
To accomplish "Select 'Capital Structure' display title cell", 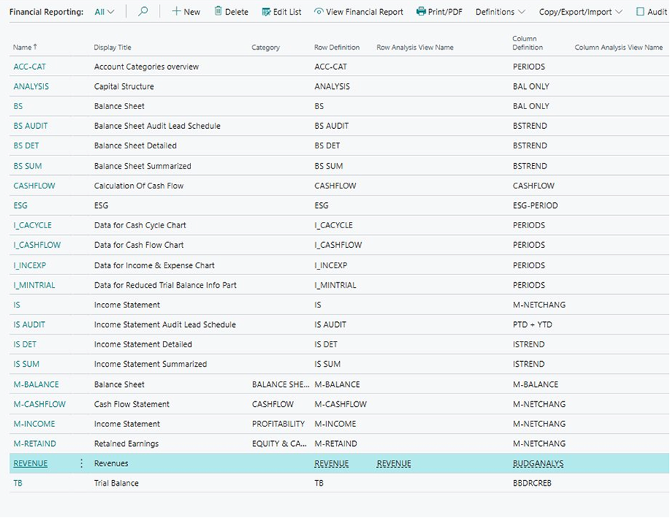I will coord(124,87).
